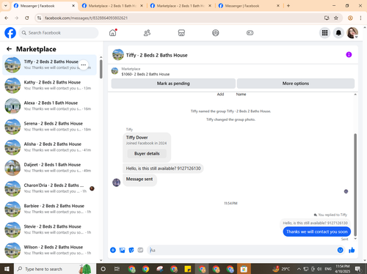Click the message input field
Image resolution: width=367 pixels, height=274 pixels.
coord(242,250)
